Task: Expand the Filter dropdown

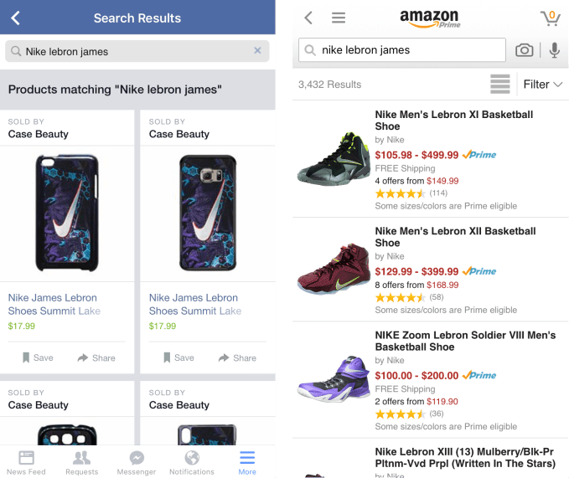Action: click(542, 85)
